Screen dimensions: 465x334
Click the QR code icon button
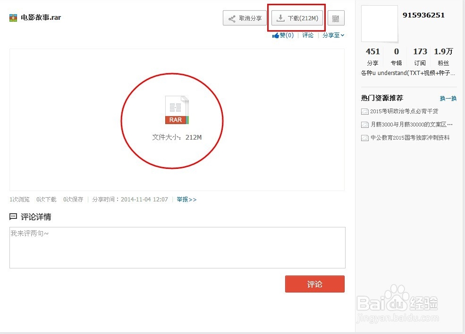tap(336, 18)
